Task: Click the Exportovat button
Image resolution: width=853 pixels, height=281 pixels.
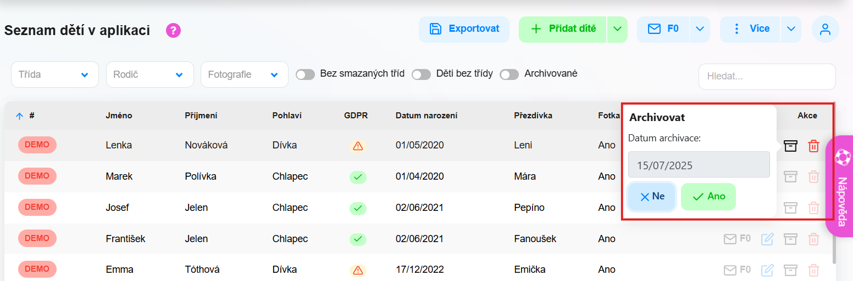Action: 464,29
